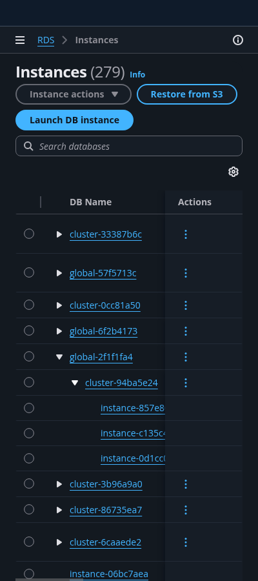The width and height of the screenshot is (258, 581).
Task: Open the instance-c135c link
Action: (133, 434)
